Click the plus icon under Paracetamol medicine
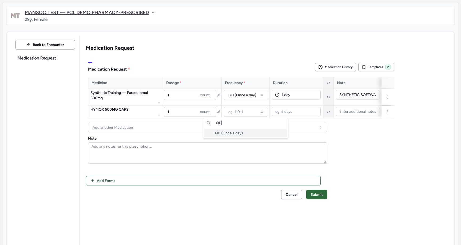Screen dimensions: 461x245 pos(159,103)
